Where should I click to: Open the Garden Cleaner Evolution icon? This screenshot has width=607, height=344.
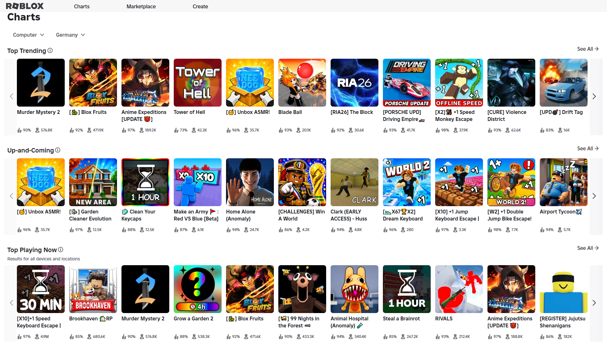point(93,182)
